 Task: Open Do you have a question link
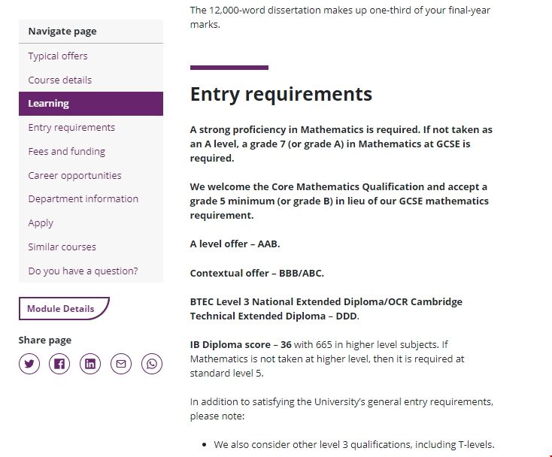point(83,271)
